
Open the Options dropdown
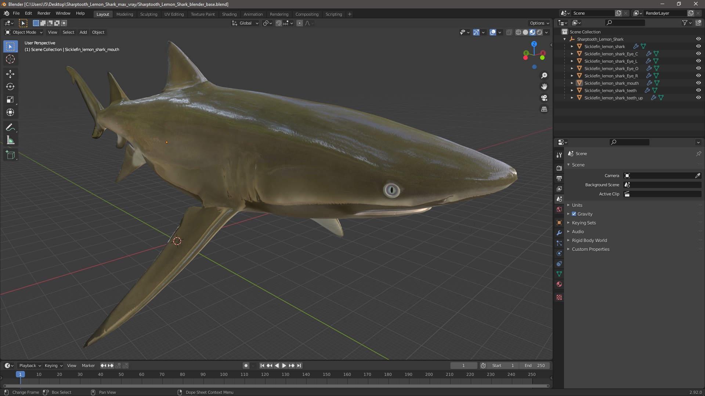click(x=539, y=23)
